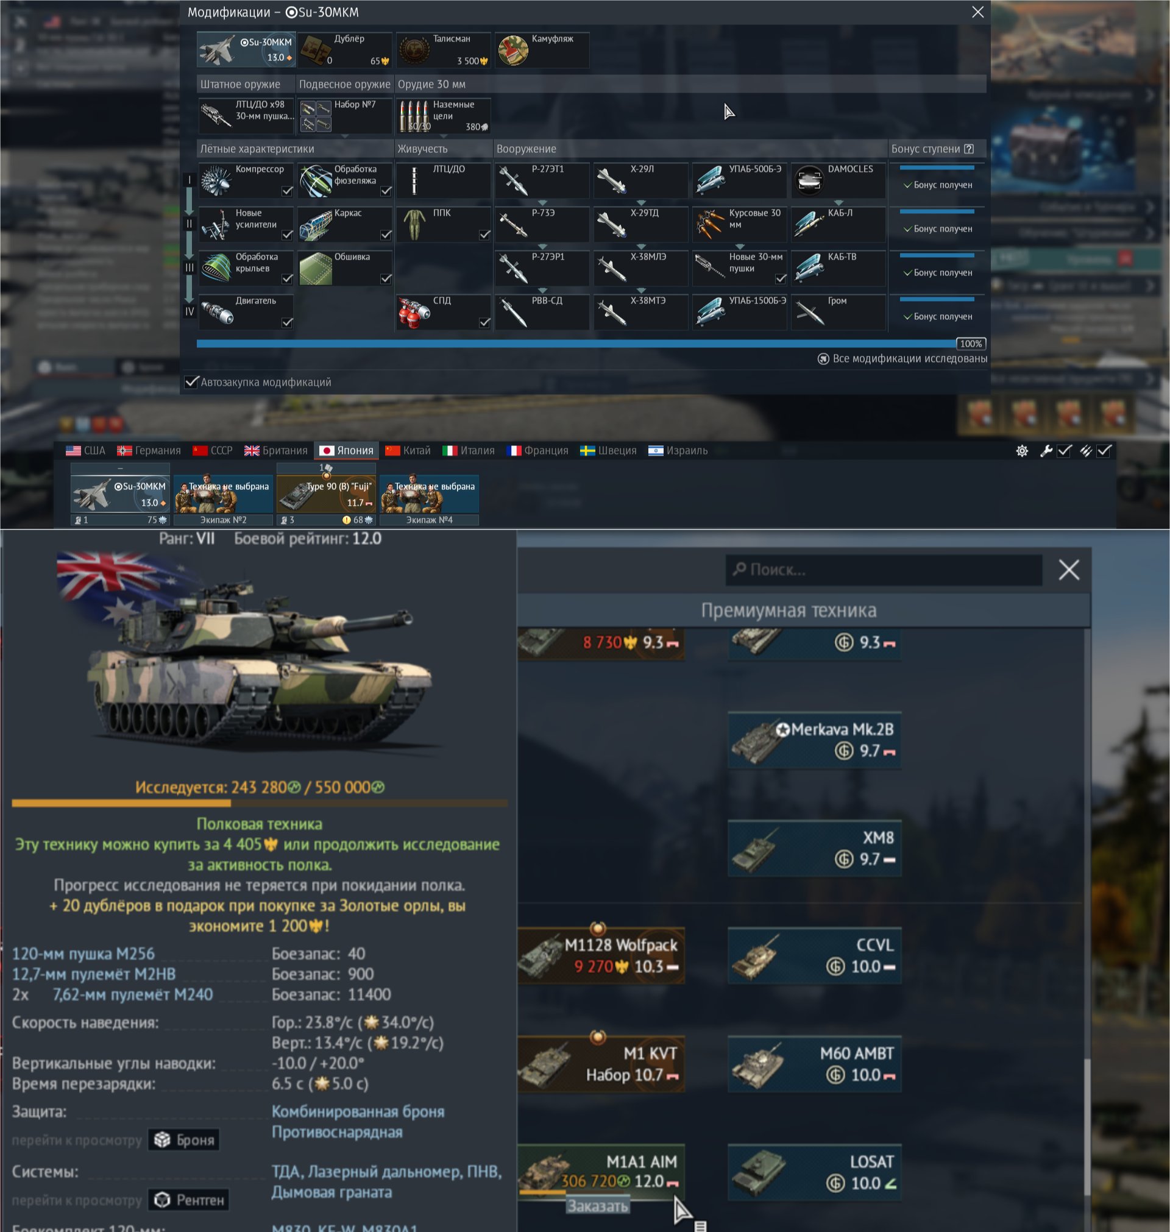Click the Поиск search field
1170x1232 pixels.
coord(883,570)
